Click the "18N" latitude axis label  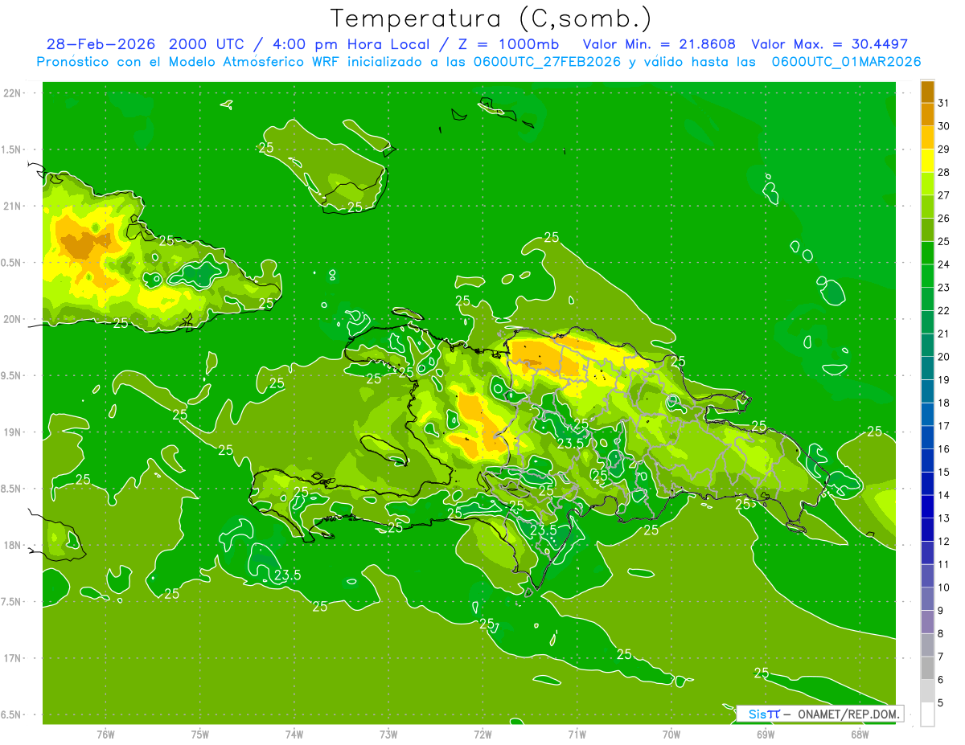click(x=13, y=546)
